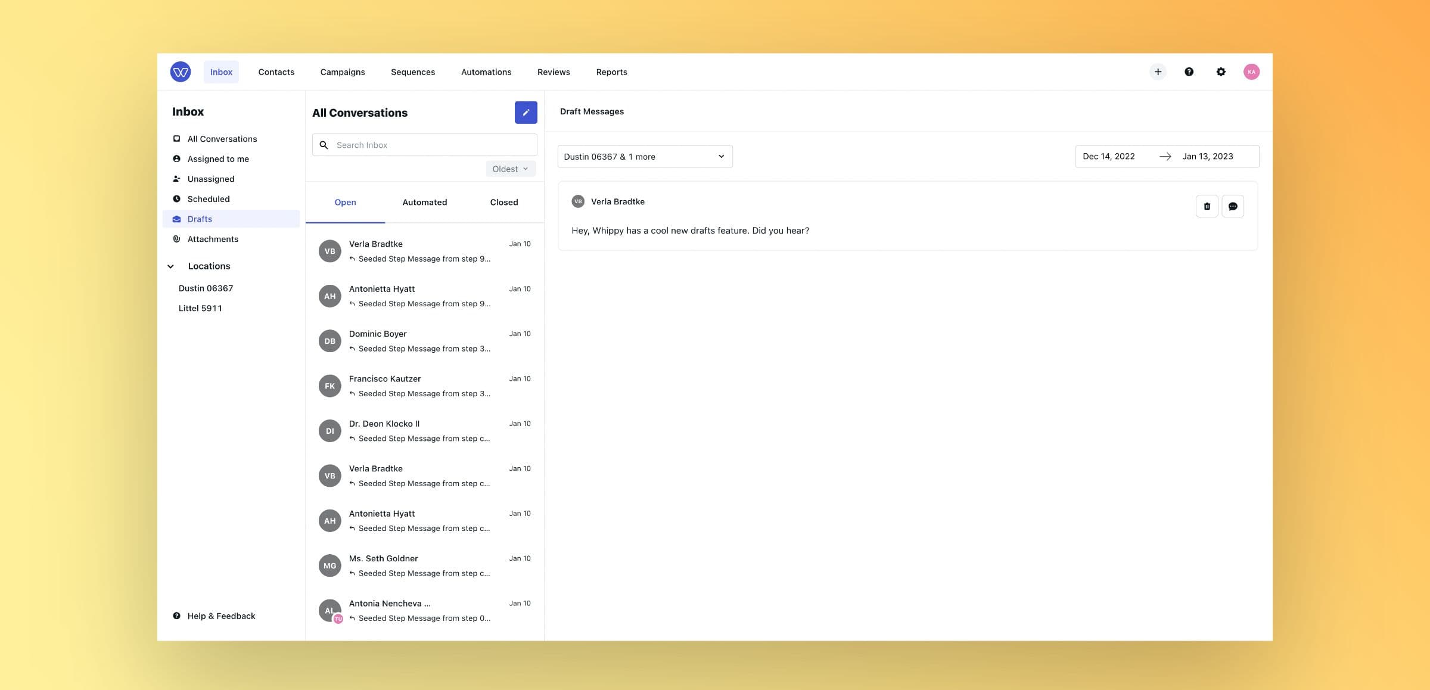Collapse the Locations section chevron

tap(171, 266)
